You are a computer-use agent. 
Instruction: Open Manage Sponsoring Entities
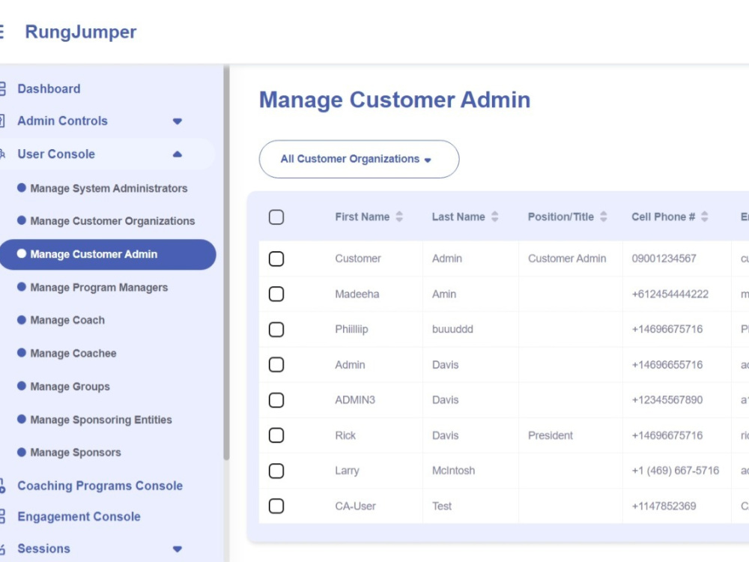coord(101,420)
